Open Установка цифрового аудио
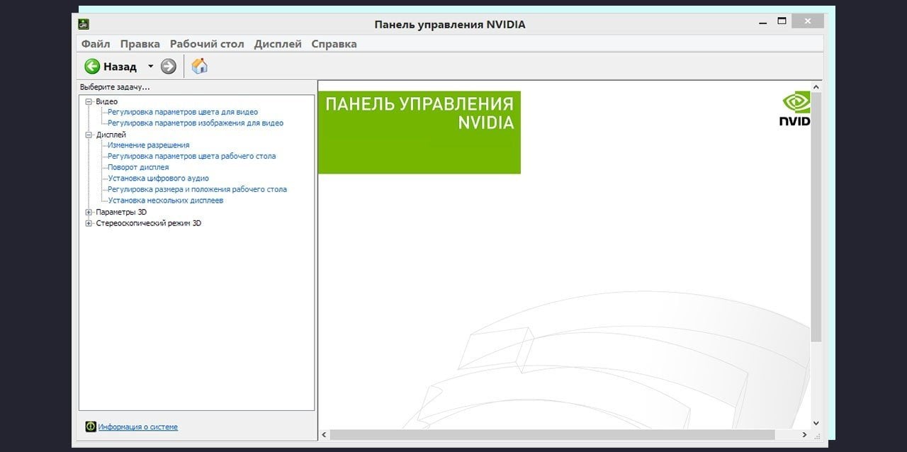The width and height of the screenshot is (907, 452). 158,179
